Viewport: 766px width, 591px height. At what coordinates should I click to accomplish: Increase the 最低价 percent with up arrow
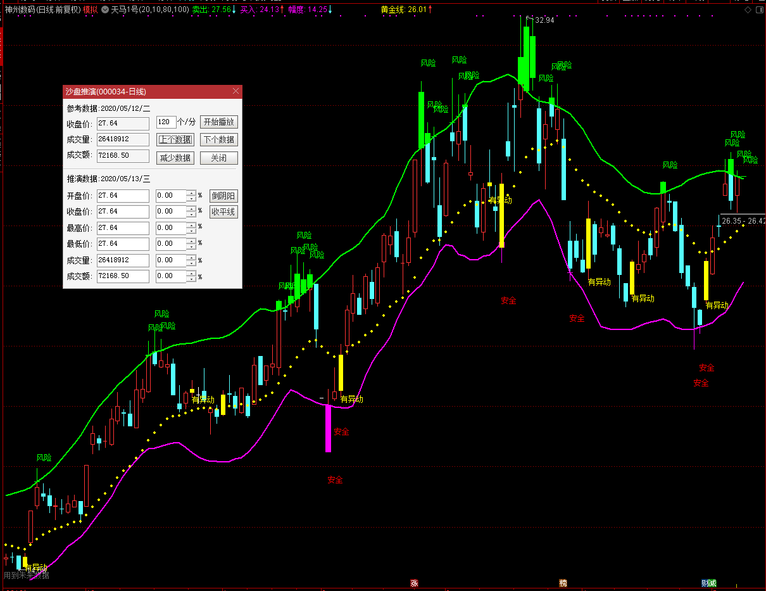coord(191,241)
